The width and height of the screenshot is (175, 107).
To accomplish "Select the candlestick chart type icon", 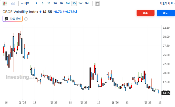I will [5, 4].
